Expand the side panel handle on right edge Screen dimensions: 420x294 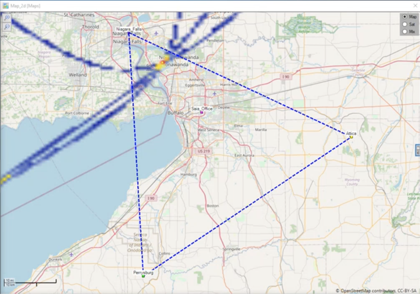(x=418, y=150)
